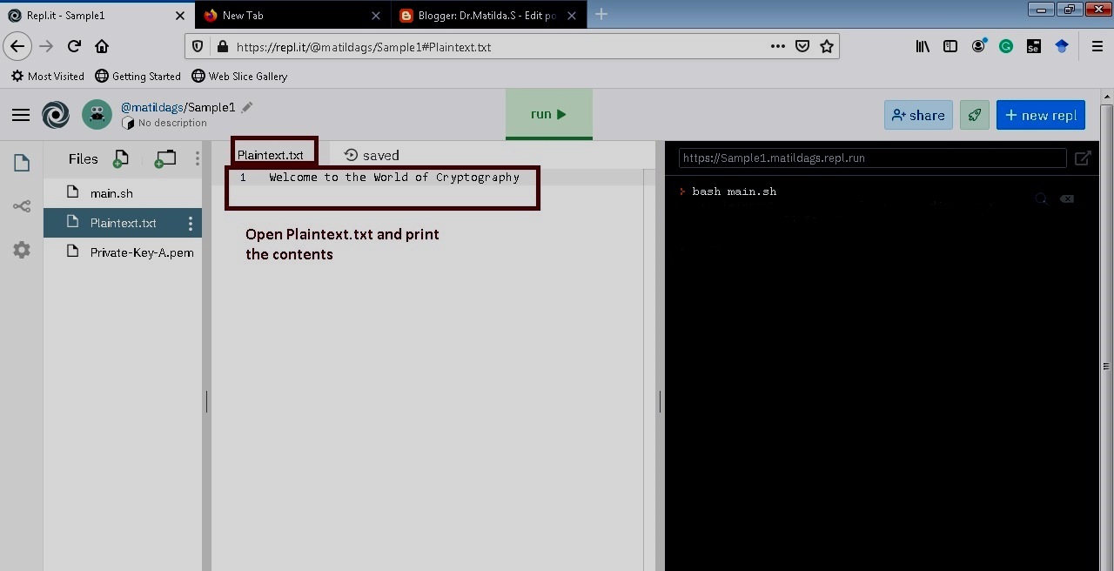Click the search magnifier in the terminal

coord(1041,198)
